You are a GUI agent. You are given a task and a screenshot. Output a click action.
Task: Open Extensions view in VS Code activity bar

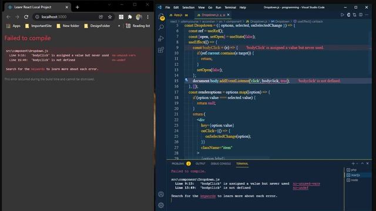coord(161,50)
